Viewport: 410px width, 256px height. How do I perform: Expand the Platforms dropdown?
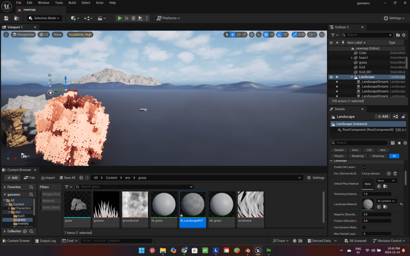(168, 18)
